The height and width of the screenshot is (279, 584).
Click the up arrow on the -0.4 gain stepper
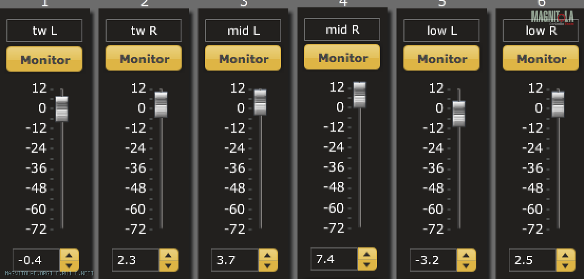[x=69, y=255]
